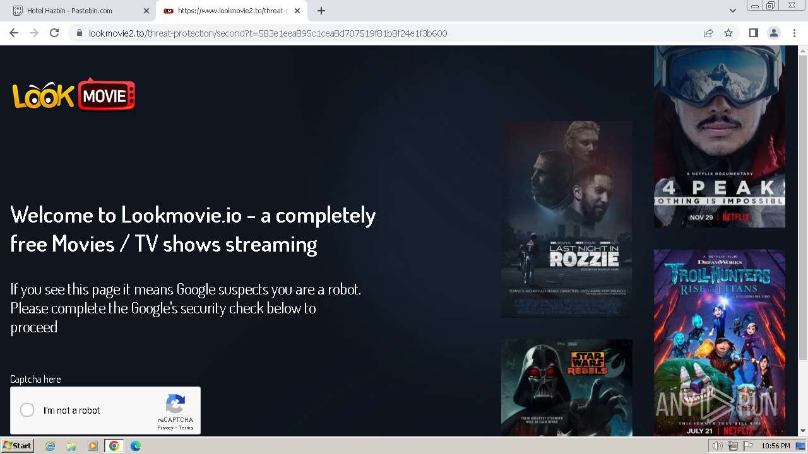Focus the address bar URL
Screen dimensions: 808x454
coord(268,33)
